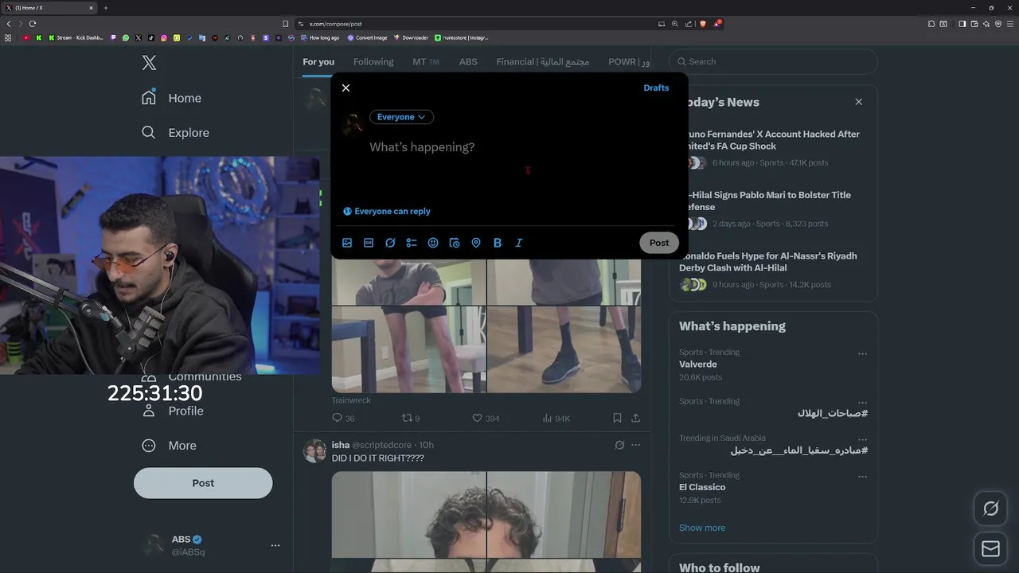Switch to the Following tab
1019x573 pixels.
(x=373, y=61)
